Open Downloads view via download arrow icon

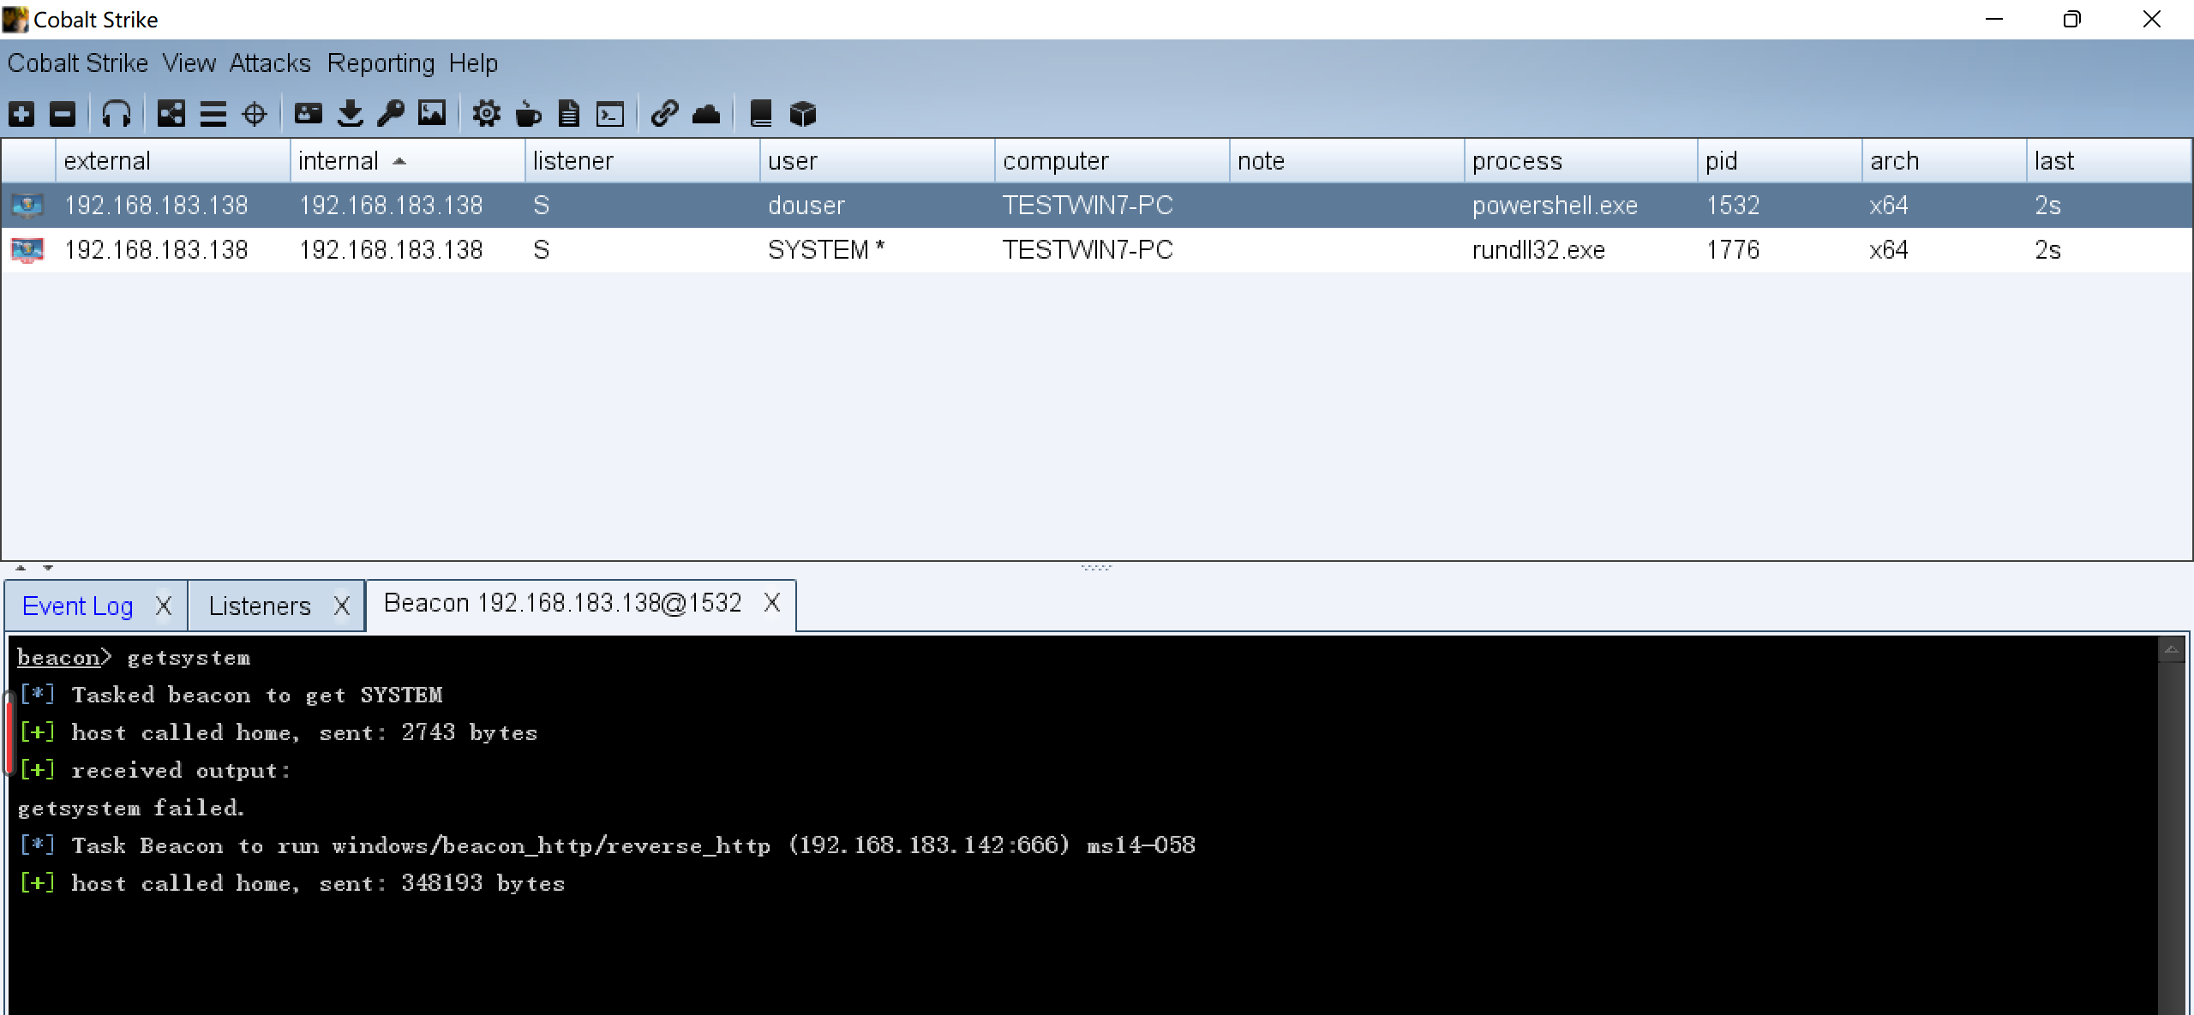[350, 114]
